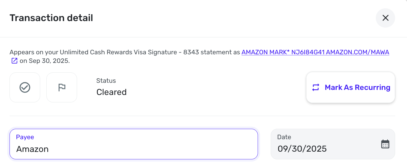Open the calendar date picker icon
This screenshot has width=407, height=165.
point(385,144)
